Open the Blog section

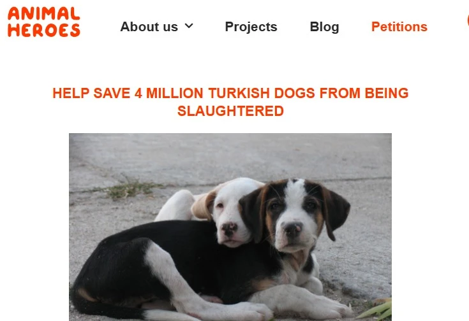pyautogui.click(x=324, y=27)
